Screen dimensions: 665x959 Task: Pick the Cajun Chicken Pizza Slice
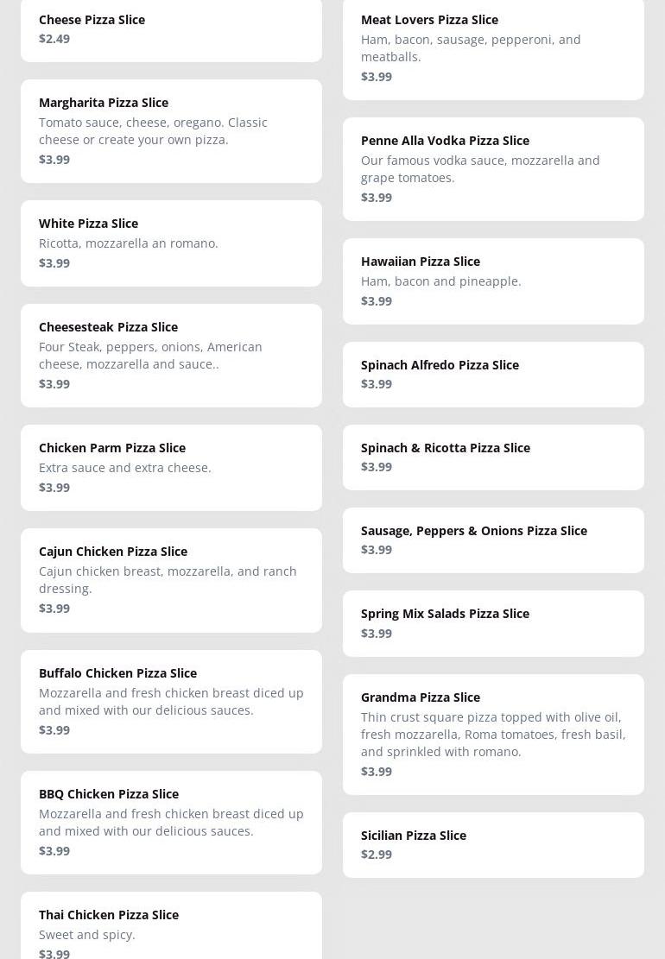pos(171,579)
